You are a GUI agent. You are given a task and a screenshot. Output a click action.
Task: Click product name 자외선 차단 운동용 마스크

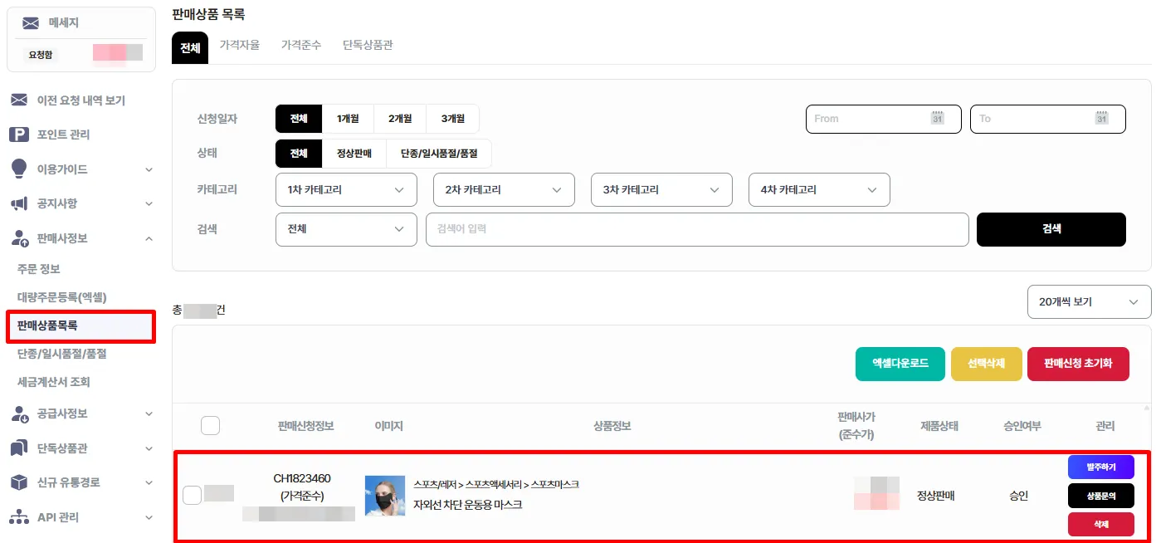click(x=468, y=505)
